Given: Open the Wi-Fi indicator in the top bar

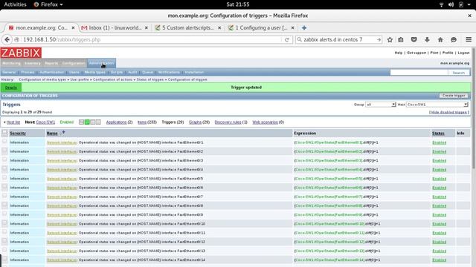Looking at the screenshot, I should coord(441,4).
